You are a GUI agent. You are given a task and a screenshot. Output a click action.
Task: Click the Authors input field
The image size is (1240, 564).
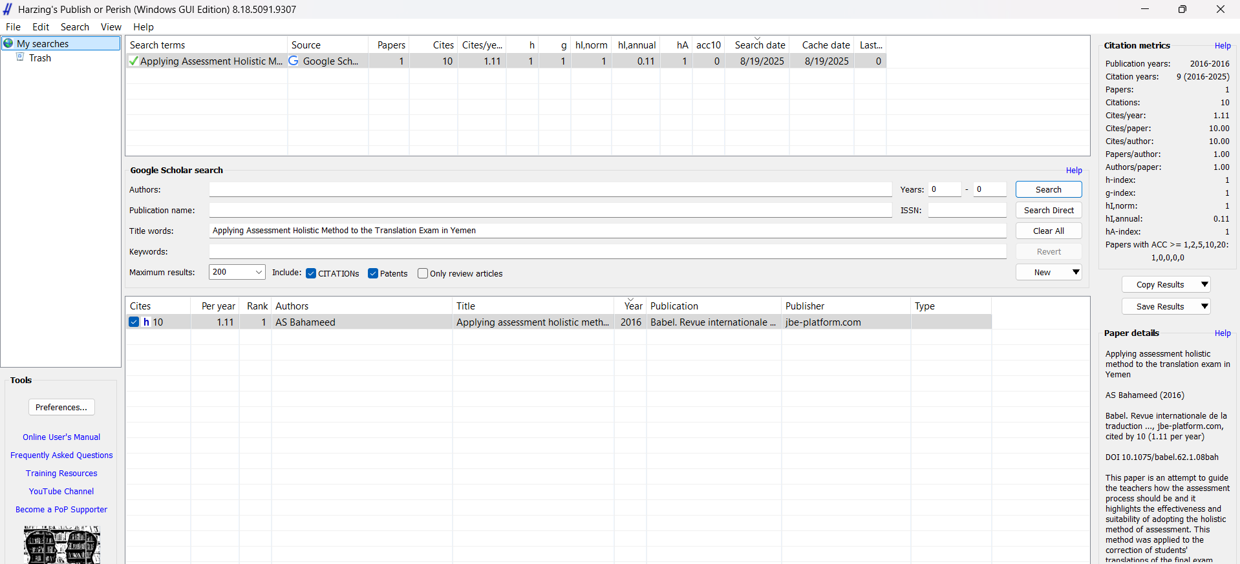click(550, 189)
